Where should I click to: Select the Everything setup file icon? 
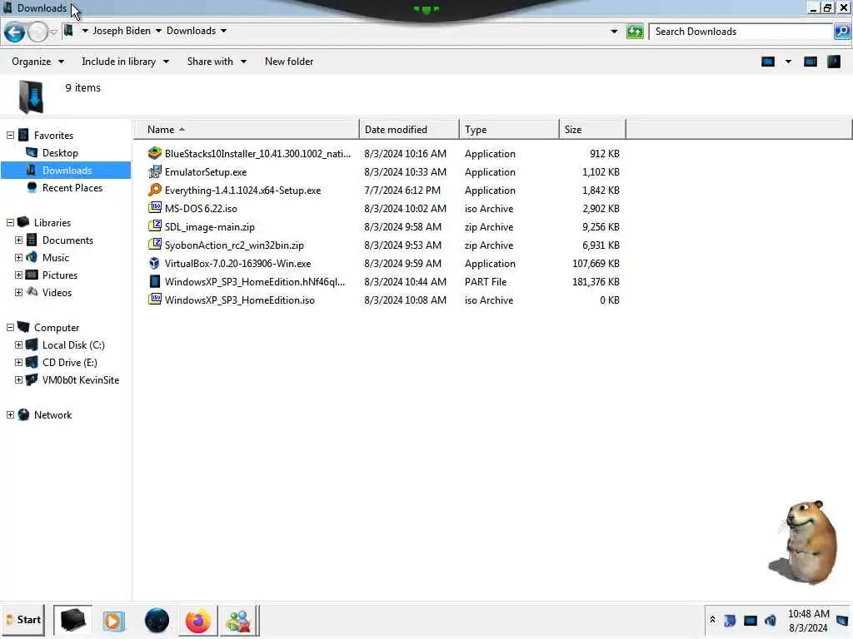point(155,191)
